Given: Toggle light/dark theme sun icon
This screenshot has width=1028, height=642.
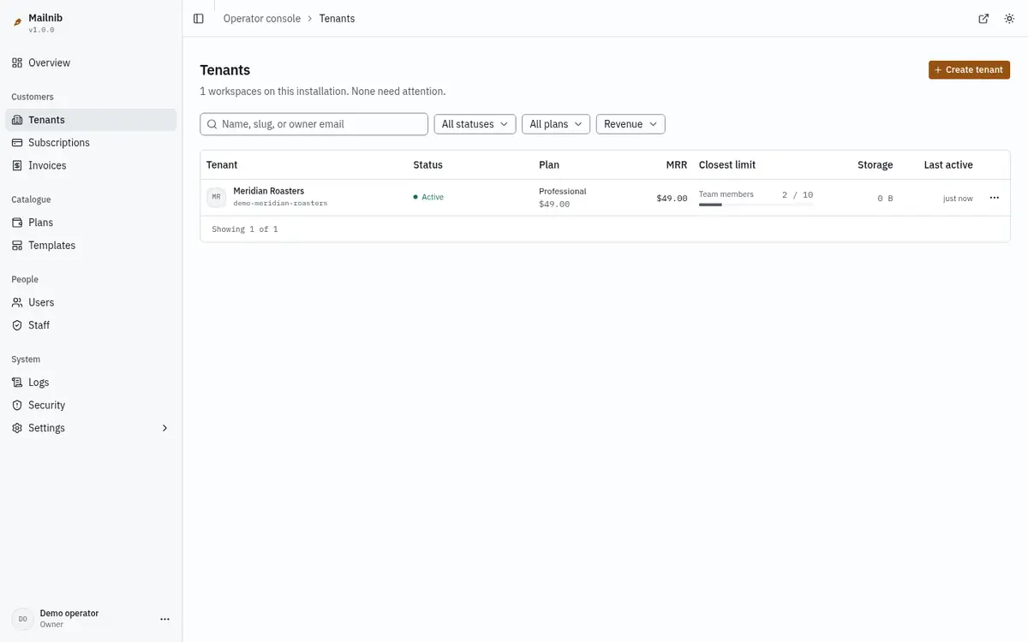Looking at the screenshot, I should [1009, 19].
